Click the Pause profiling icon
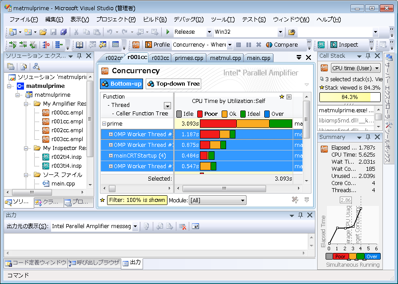 tap(249, 45)
